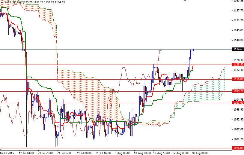This screenshot has width=244, height=155.
Task: Click the 1157.70 price axis value
Action: click(x=238, y=11)
